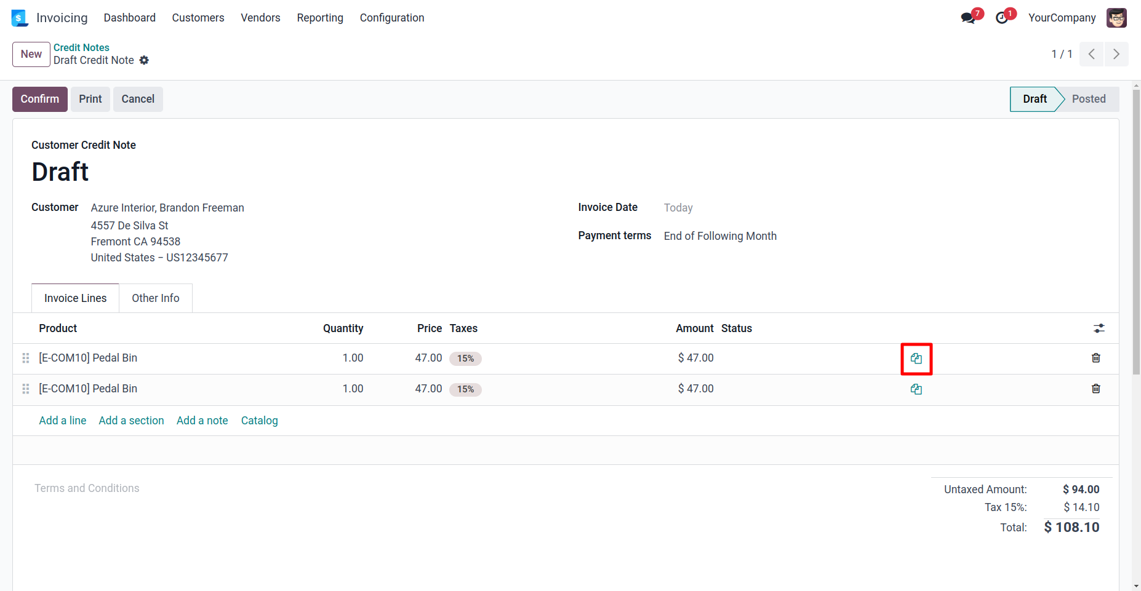The width and height of the screenshot is (1141, 591).
Task: Click the user avatar picture
Action: click(1116, 18)
